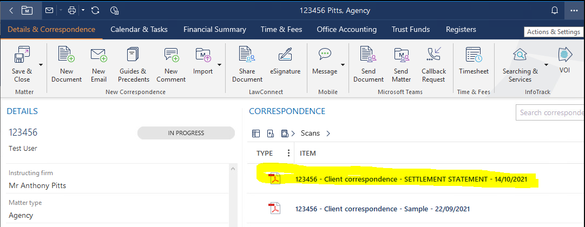
Task: Launch the VOI fingerprint tool
Action: (565, 55)
